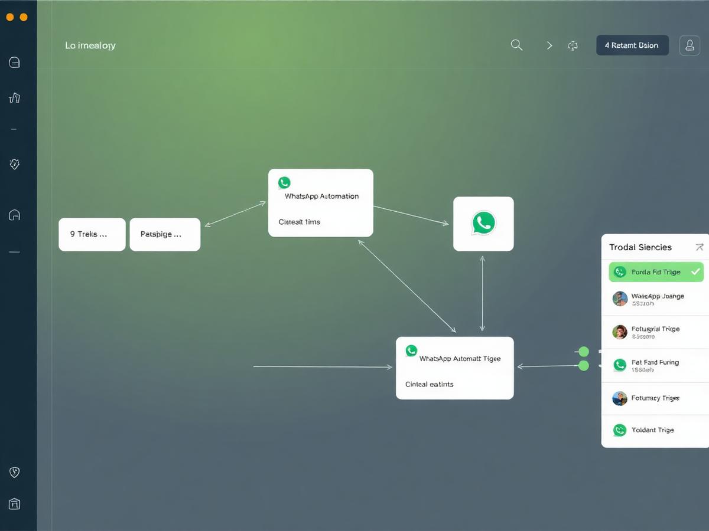Click the 'WhatsApp Automatt Tigee' node title
The image size is (709, 531).
click(x=460, y=359)
